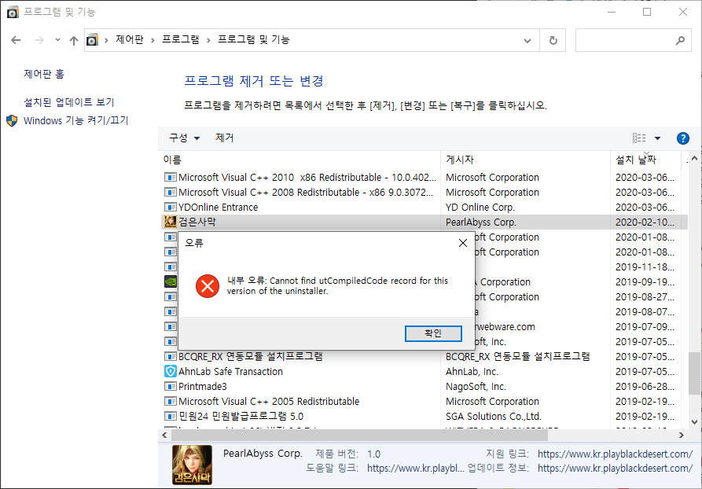The image size is (702, 489).
Task: Click the 2019-06-28 install date cell
Action: [645, 387]
